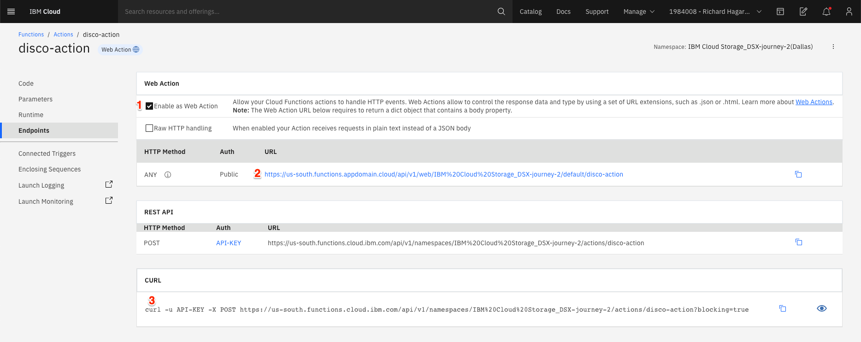Open the cost estimator edit icon
Viewport: 861px width, 342px height.
(803, 12)
